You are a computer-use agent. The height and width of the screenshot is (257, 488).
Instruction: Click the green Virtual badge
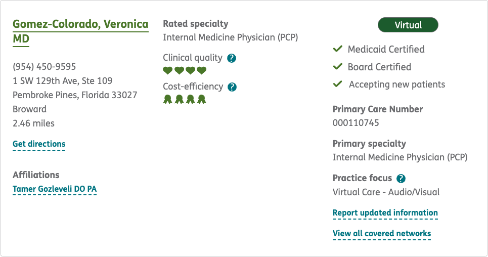coord(408,25)
